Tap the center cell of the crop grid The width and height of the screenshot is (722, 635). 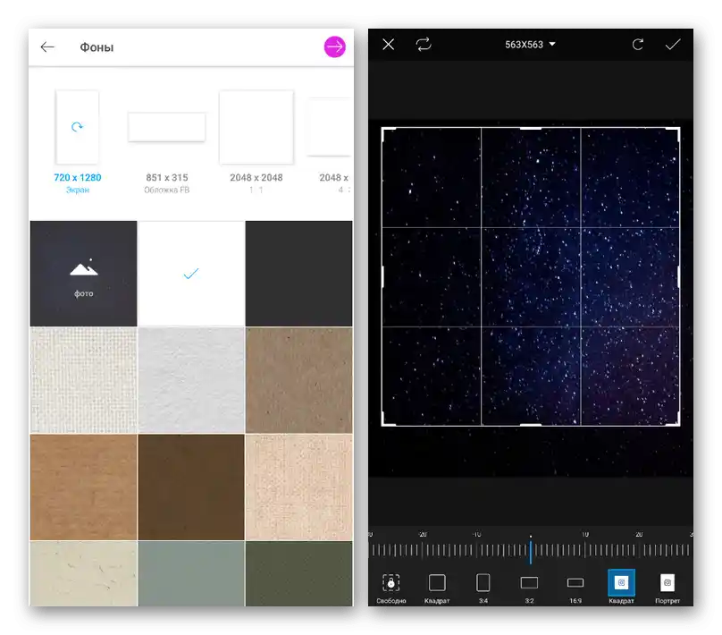point(531,277)
